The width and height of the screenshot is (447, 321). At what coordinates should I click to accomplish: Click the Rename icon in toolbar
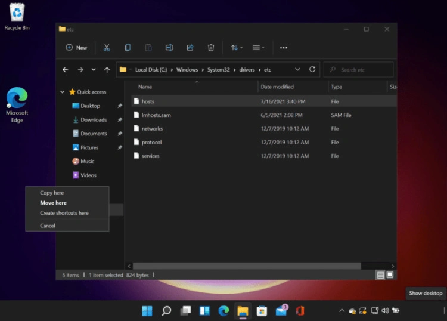[x=169, y=48]
